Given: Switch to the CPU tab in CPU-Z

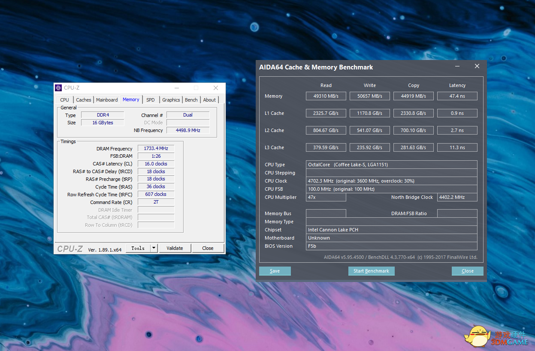Looking at the screenshot, I should click(x=64, y=100).
